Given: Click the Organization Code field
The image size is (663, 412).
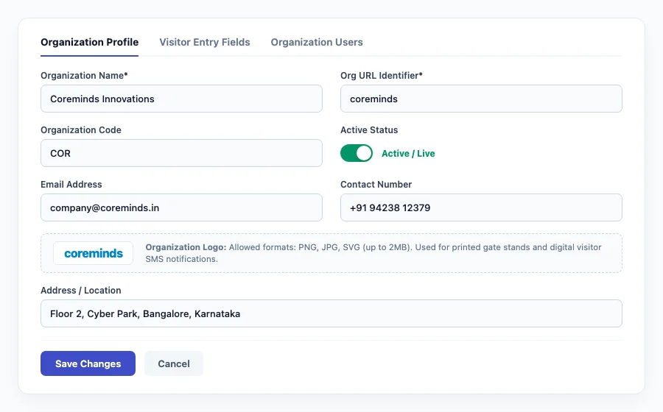Looking at the screenshot, I should click(x=181, y=153).
